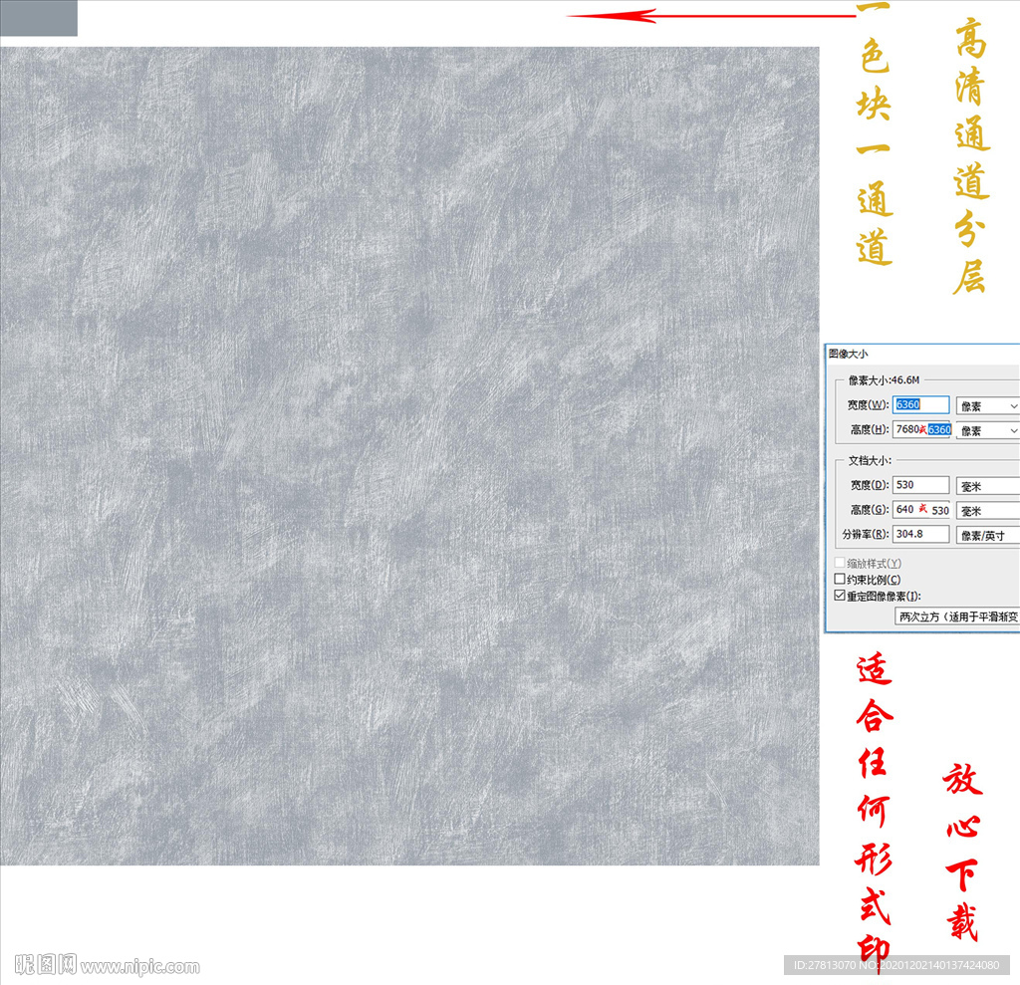The height and width of the screenshot is (985, 1020).
Task: Click the gray color block swatch
Action: tap(39, 18)
